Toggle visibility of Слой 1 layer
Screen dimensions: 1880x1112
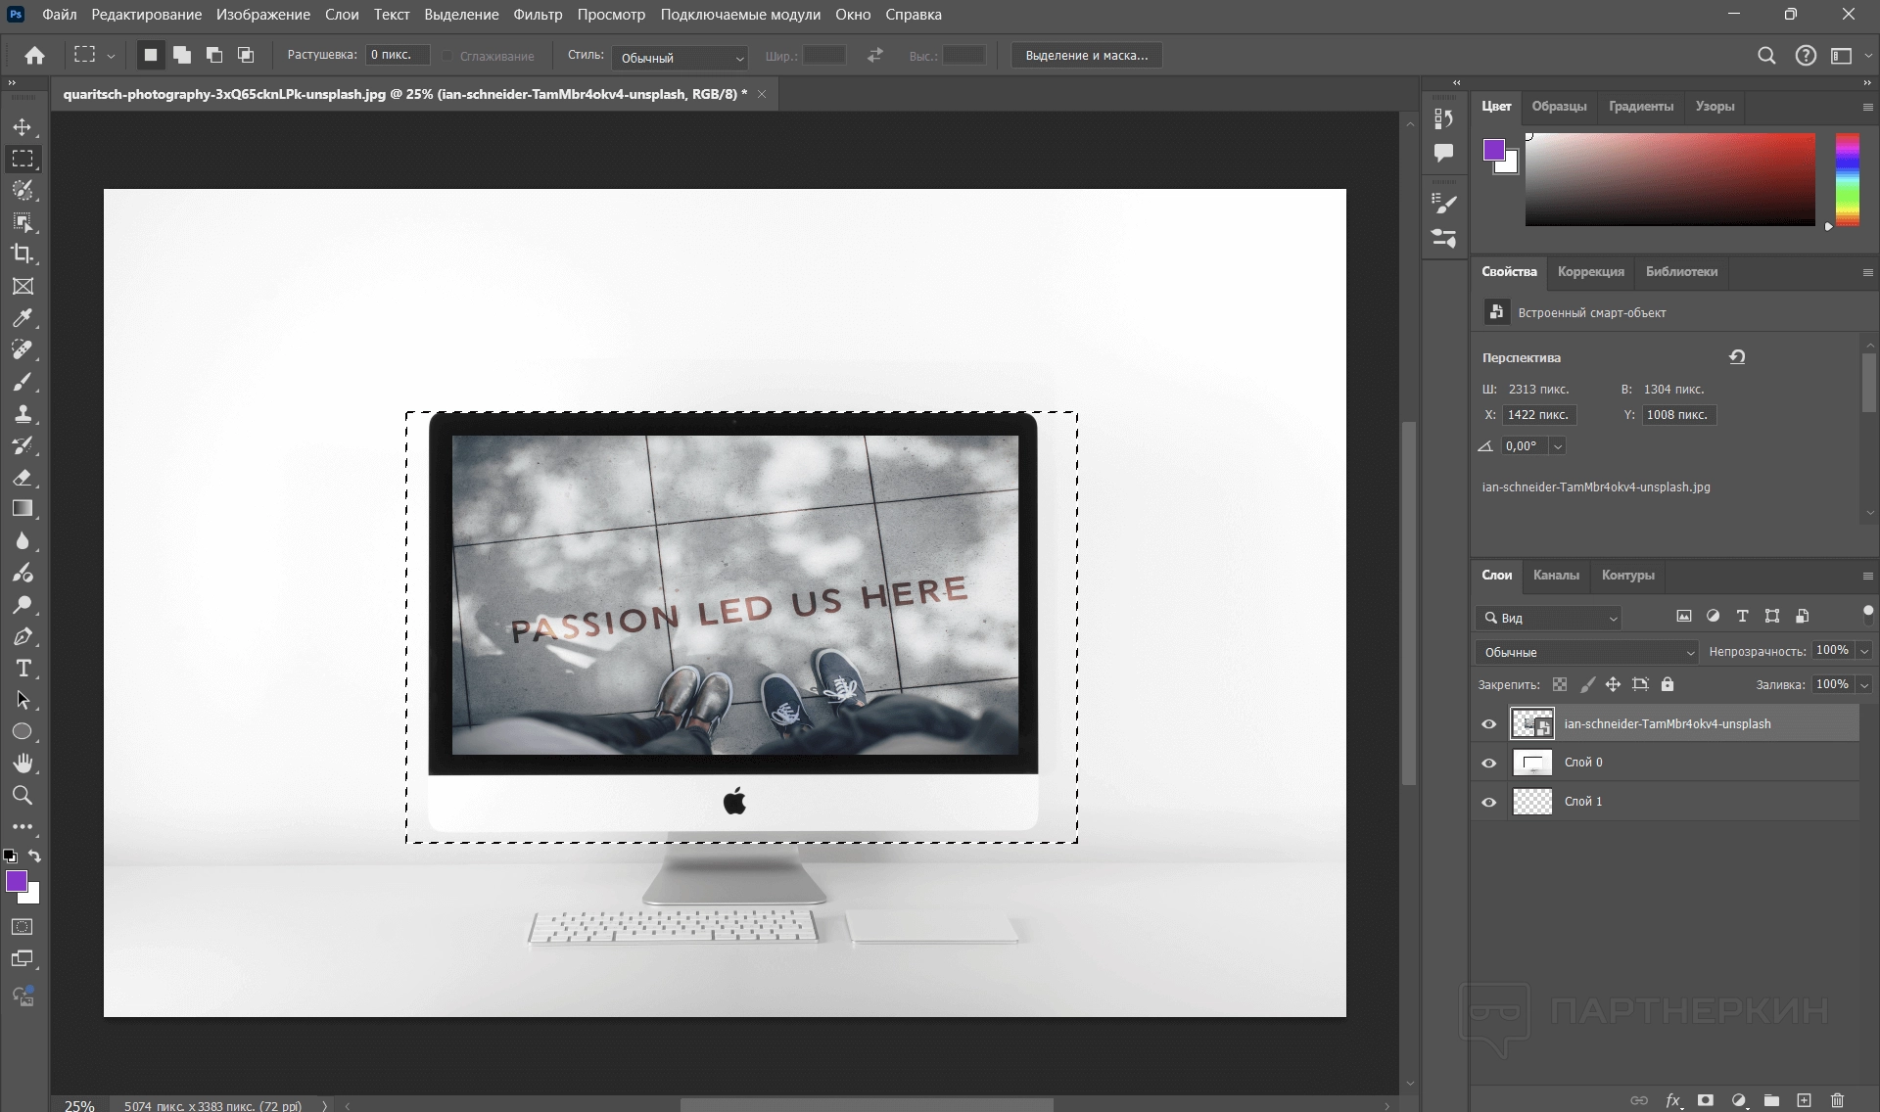pos(1489,802)
